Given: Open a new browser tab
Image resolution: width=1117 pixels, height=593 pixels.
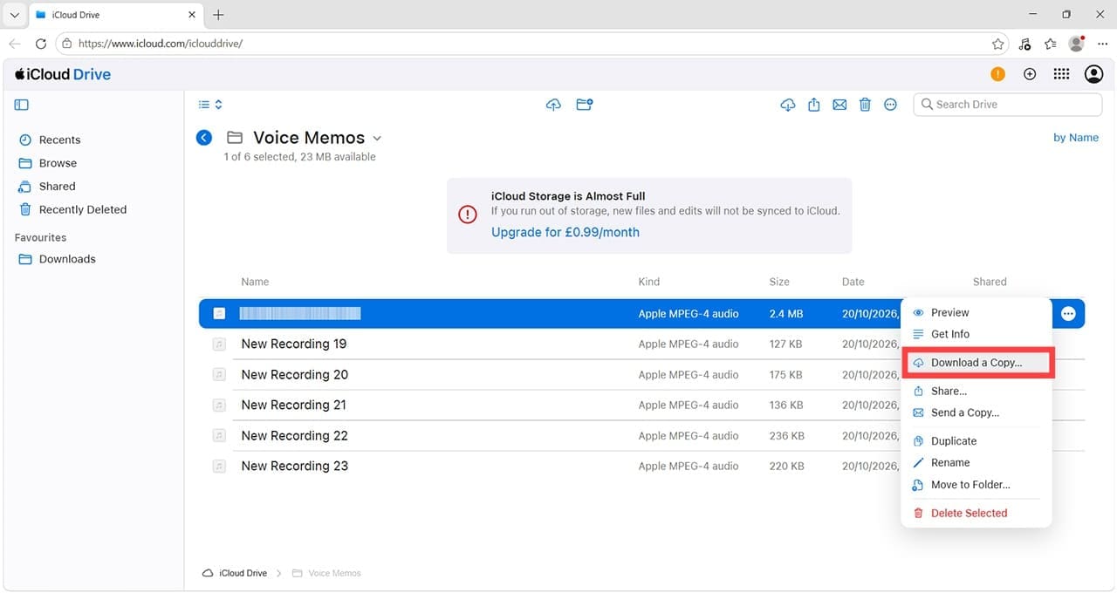Looking at the screenshot, I should 218,15.
